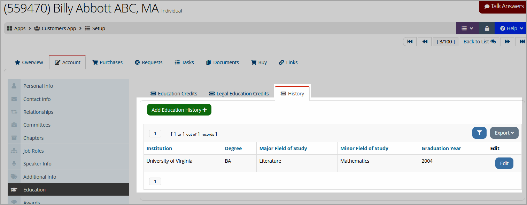
Task: Open the Personal Info sidebar item
Action: (68, 86)
